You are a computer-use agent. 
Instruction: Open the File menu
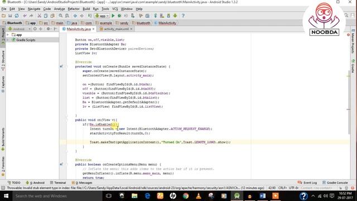tap(4, 9)
